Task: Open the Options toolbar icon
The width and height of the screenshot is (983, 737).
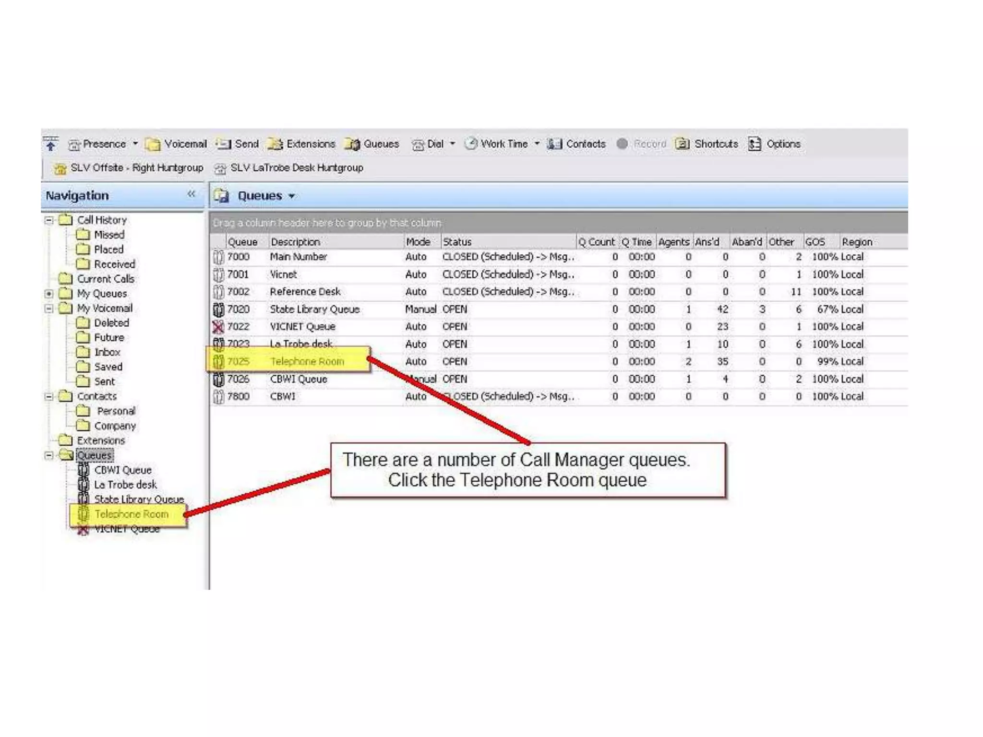Action: 755,144
